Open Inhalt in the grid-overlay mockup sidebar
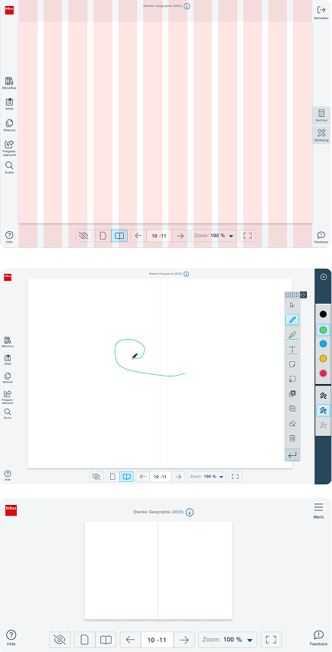Screen dimensions: 332x652 pyautogui.click(x=9, y=104)
